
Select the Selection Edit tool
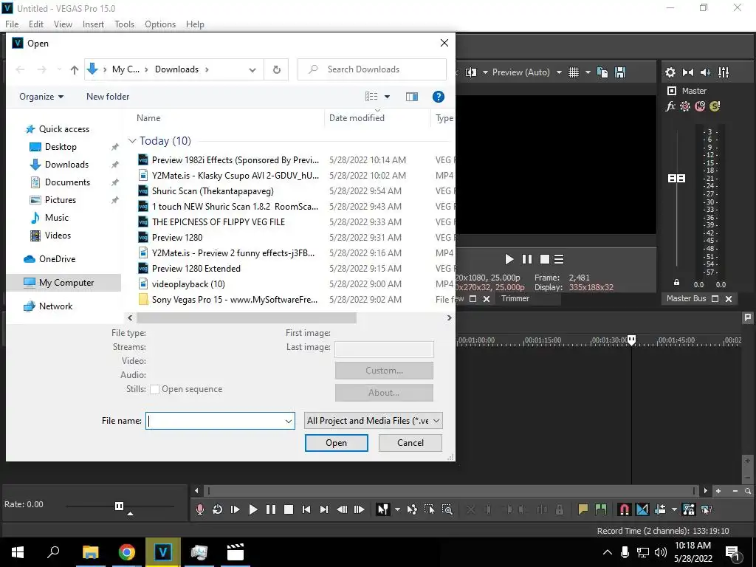(x=429, y=509)
